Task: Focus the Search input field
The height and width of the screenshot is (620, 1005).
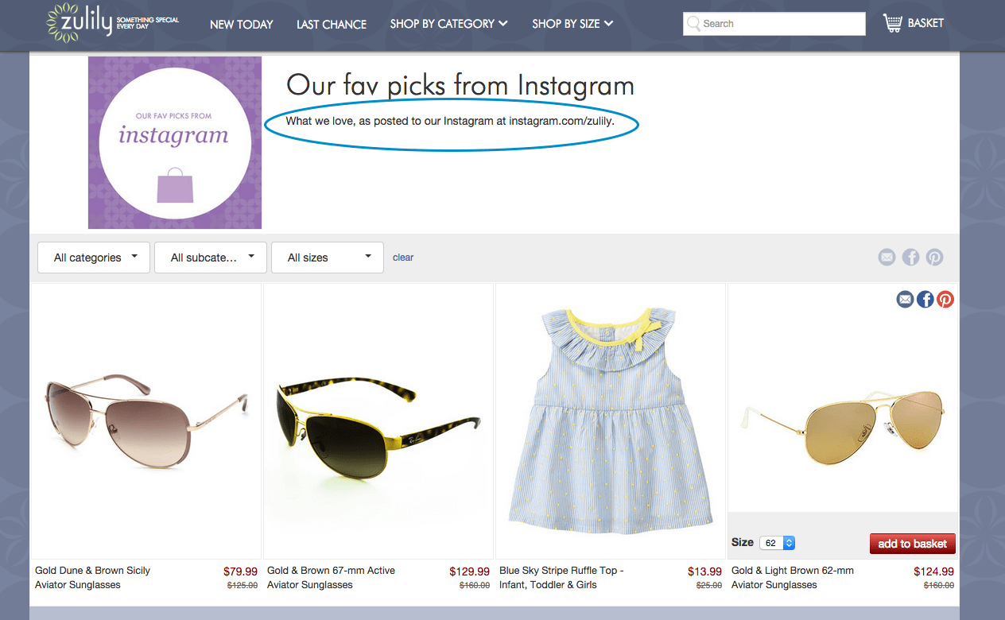Action: pos(774,24)
